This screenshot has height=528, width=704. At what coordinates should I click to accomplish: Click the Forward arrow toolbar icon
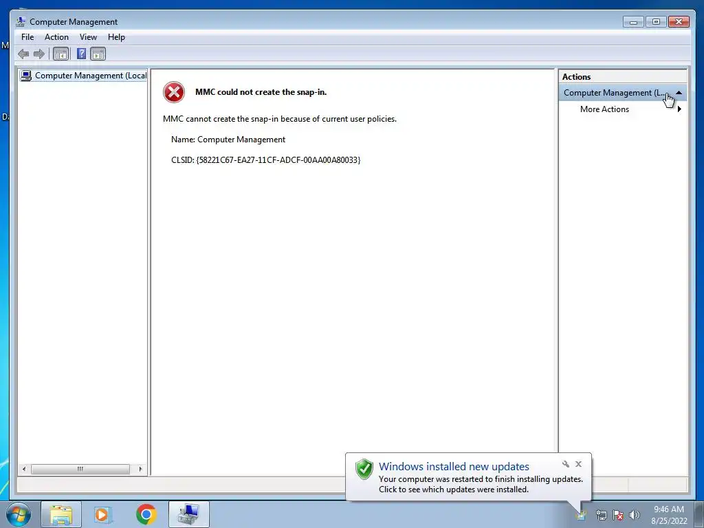tap(39, 54)
